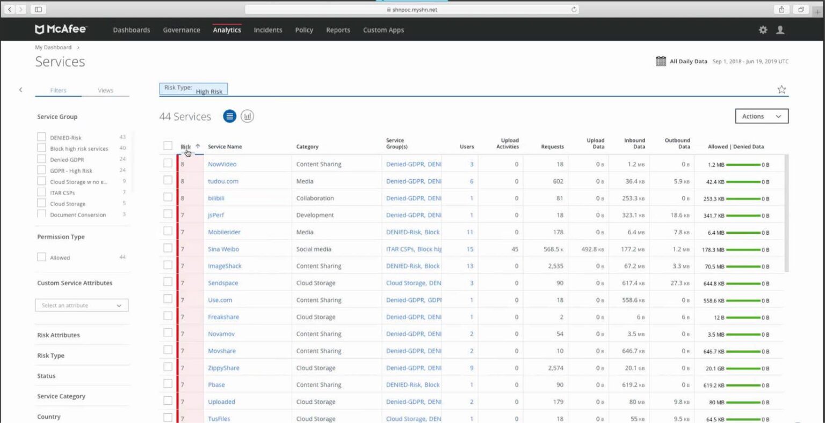
Task: Check GDPR - High Risk filter
Action: (41, 170)
